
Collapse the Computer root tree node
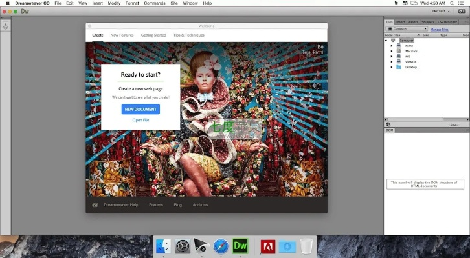pos(386,40)
